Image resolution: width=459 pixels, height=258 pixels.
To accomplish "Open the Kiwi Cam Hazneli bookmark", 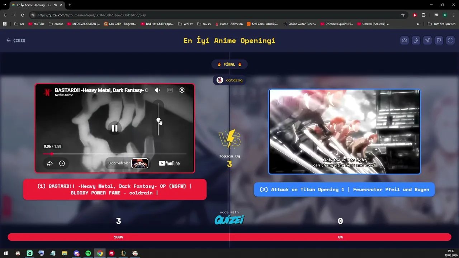I will pyautogui.click(x=262, y=24).
